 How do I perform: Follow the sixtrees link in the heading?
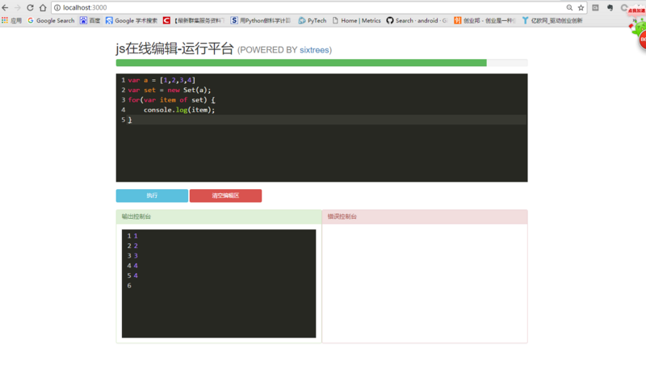coord(314,50)
